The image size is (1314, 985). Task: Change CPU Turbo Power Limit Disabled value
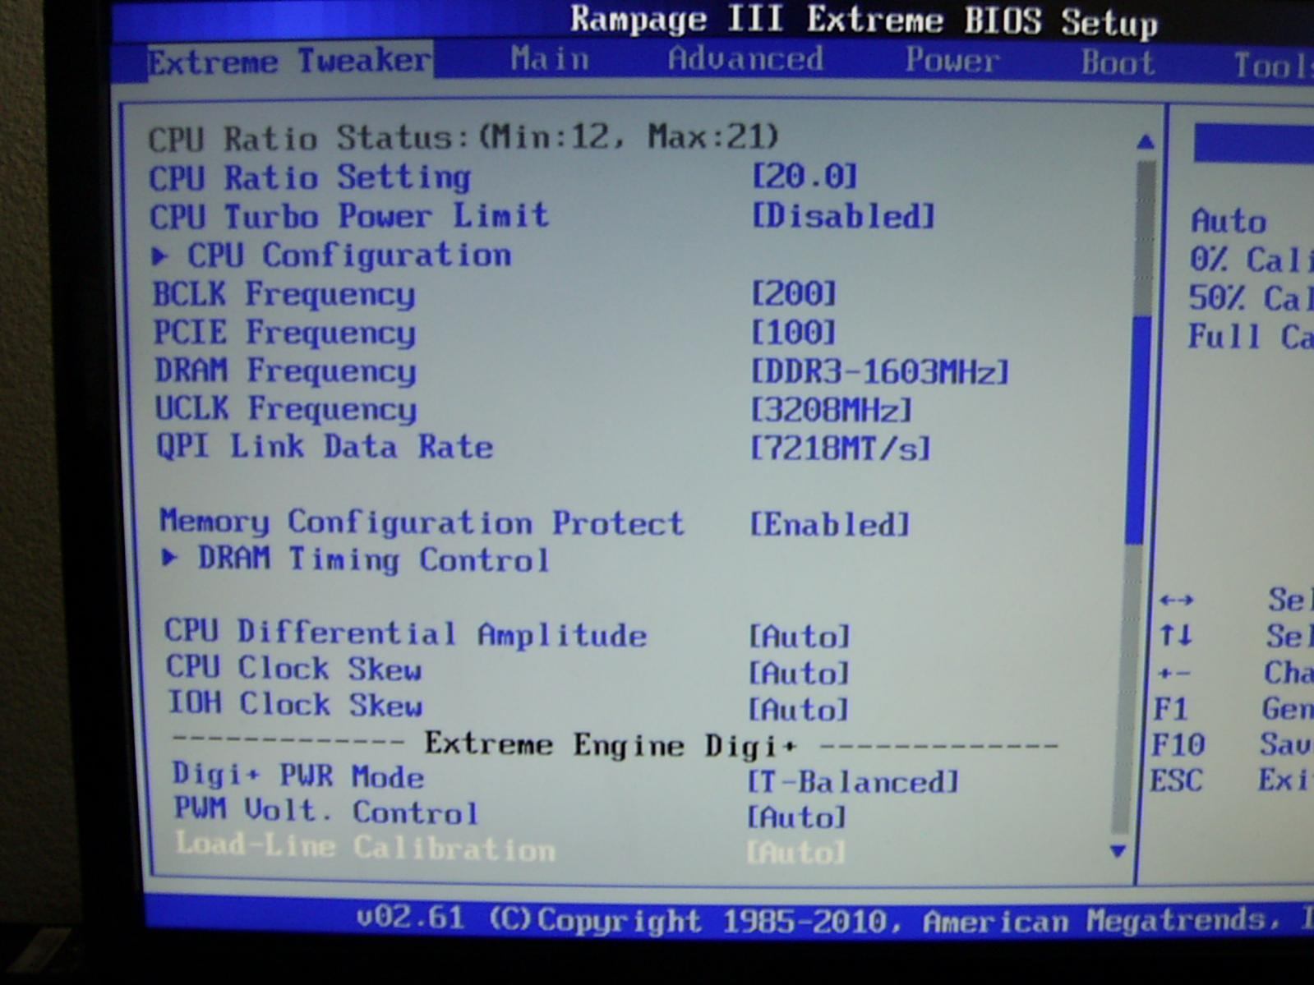coord(844,216)
